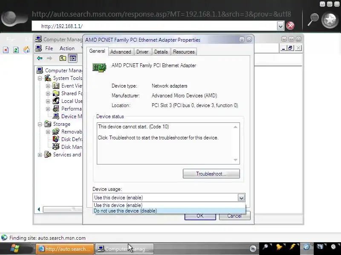Select the General tab
341x255 pixels.
pyautogui.click(x=97, y=51)
